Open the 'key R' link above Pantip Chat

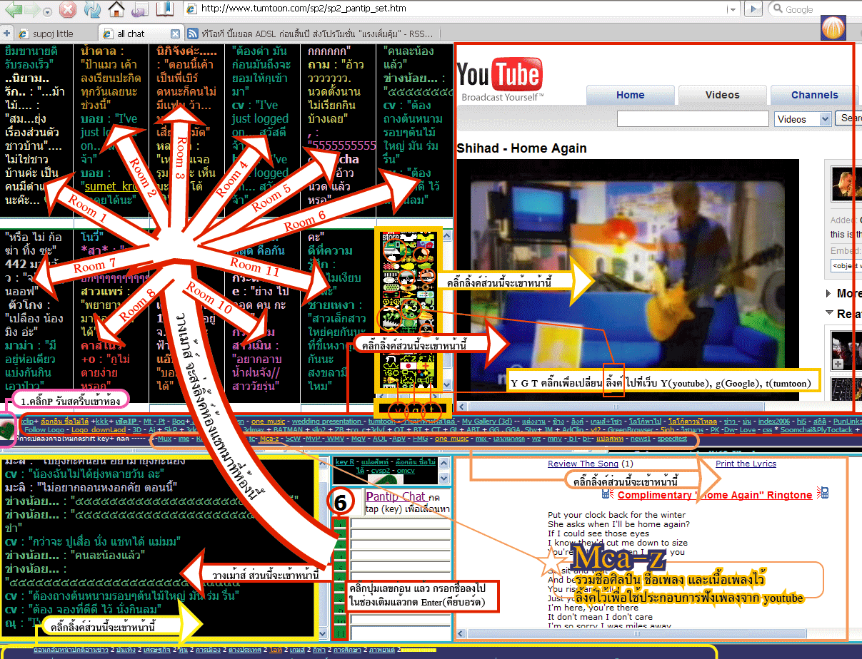(344, 463)
